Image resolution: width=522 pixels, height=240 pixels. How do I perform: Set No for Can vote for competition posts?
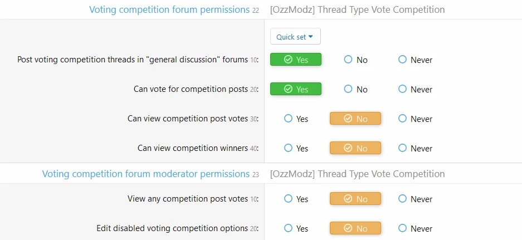pos(355,89)
